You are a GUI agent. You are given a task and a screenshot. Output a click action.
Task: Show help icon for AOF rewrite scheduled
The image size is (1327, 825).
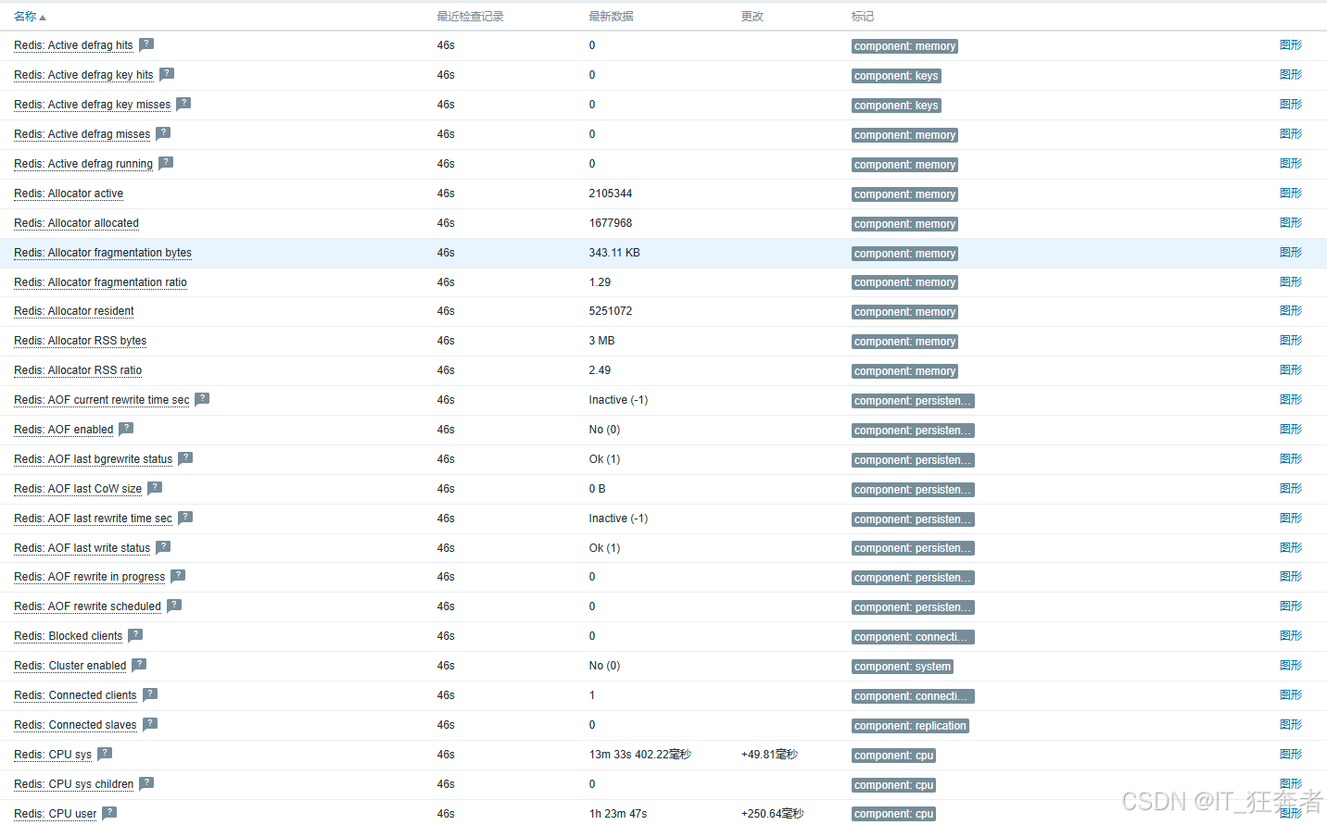[174, 606]
